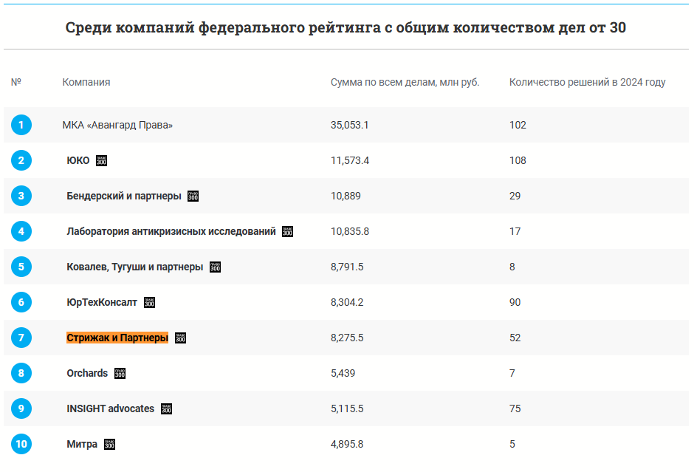Click the table heading about федерального рейтинга
Viewport: 694px width, 472px height.
(346, 27)
